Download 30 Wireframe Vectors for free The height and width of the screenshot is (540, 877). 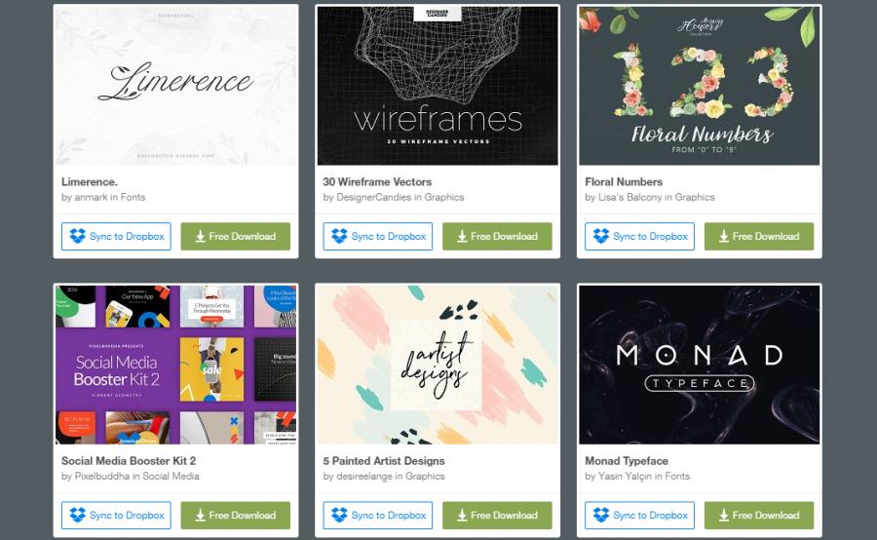[497, 236]
